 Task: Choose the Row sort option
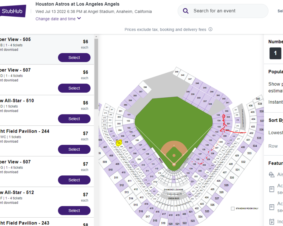coord(273,146)
